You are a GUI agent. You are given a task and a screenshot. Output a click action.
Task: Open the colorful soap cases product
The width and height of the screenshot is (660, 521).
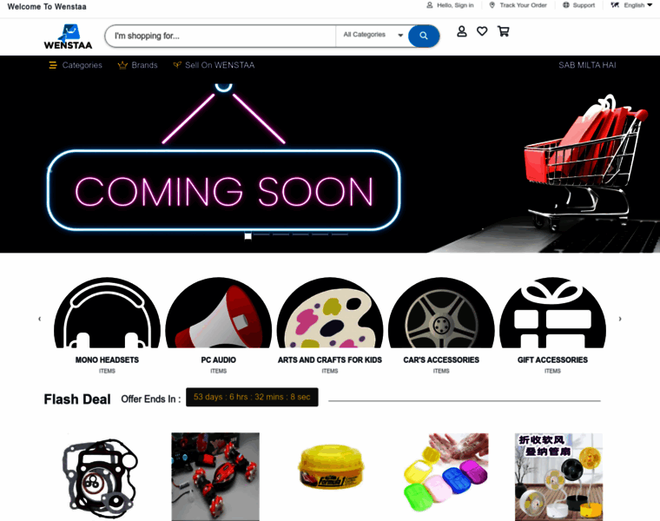point(445,472)
